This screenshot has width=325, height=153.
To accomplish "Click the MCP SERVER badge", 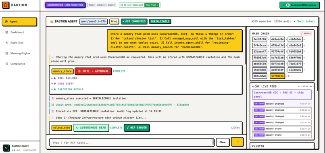I will click(137, 128).
